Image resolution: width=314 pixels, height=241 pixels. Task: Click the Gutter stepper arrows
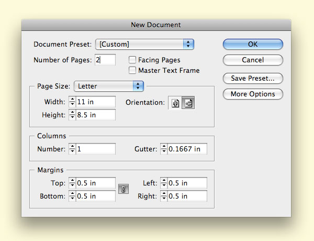pos(164,149)
